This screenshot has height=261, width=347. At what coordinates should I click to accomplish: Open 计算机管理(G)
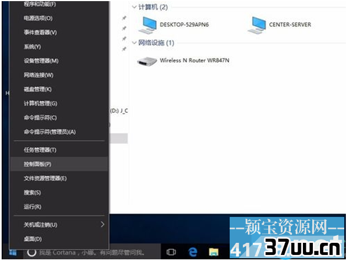[41, 104]
